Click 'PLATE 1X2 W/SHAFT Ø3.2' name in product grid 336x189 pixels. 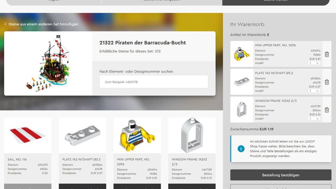click(x=81, y=159)
